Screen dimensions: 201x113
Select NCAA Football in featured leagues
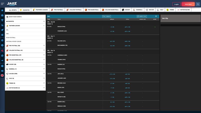[x=11, y=38]
